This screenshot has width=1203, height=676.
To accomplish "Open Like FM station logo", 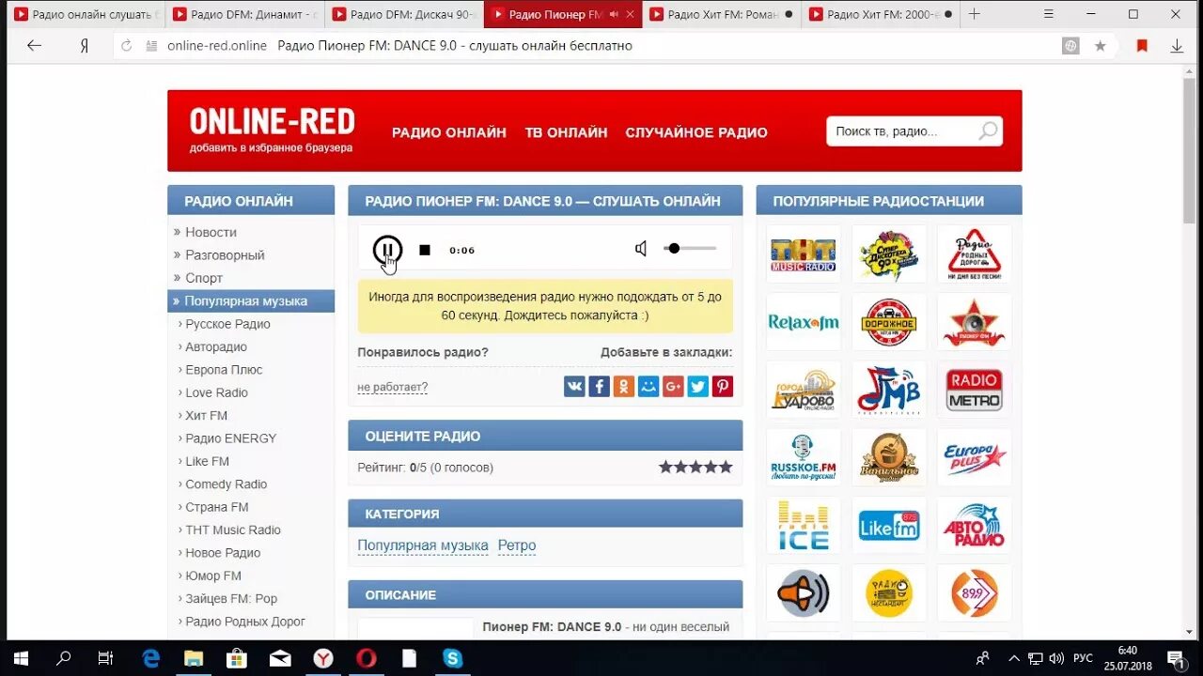I will tap(889, 525).
